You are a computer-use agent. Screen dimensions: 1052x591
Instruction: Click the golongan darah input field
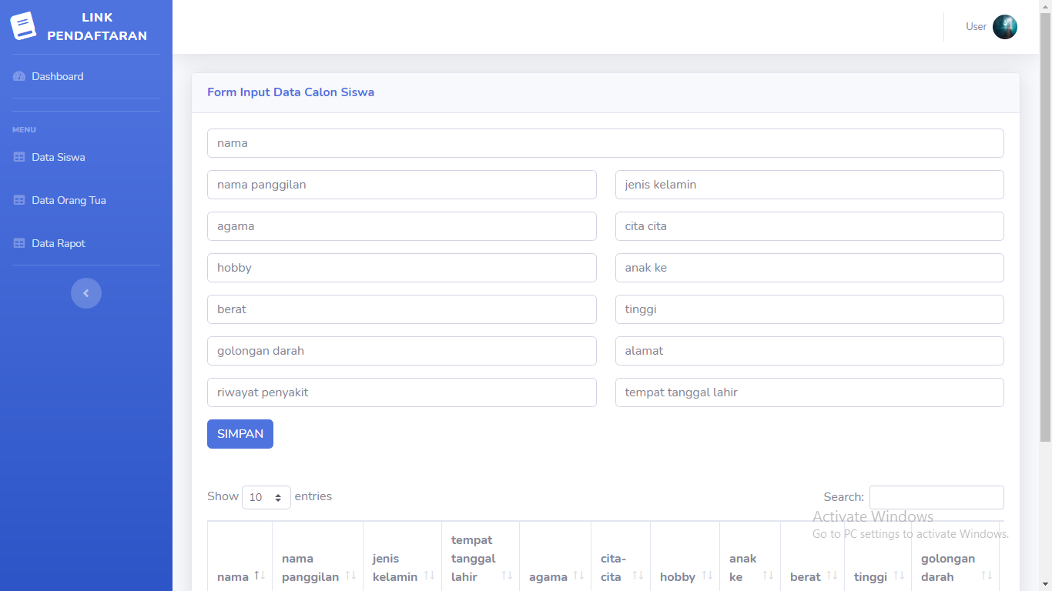402,351
